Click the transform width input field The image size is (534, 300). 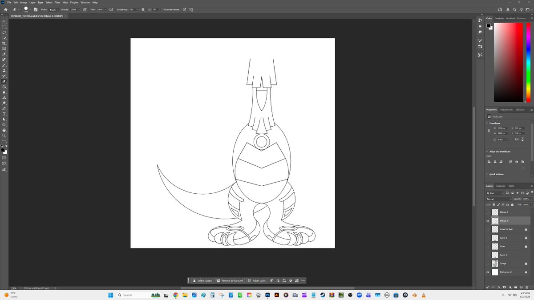(503, 128)
